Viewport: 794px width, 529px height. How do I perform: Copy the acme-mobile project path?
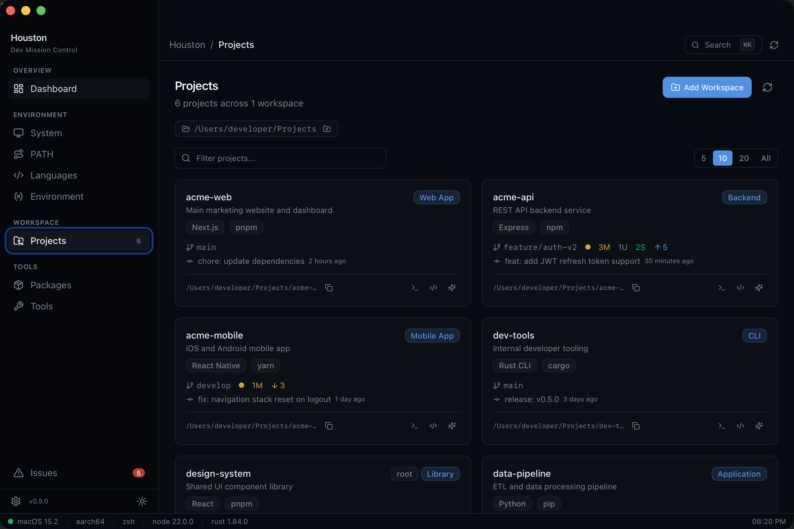tap(329, 426)
